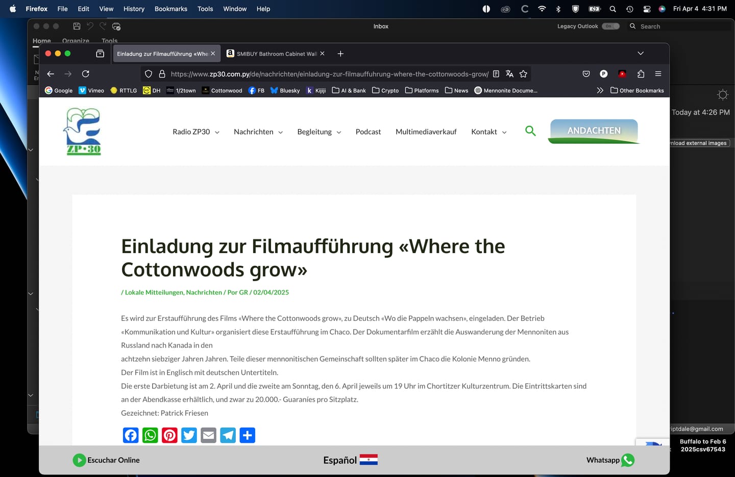The width and height of the screenshot is (735, 477).
Task: Open macOS Spotlight search icon
Action: 612,9
